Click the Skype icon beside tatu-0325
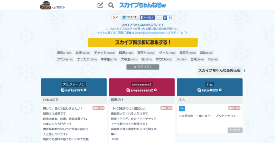 [199, 90]
